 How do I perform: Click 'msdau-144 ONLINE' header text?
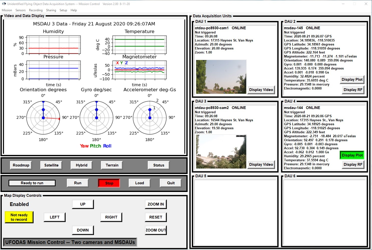point(302,108)
